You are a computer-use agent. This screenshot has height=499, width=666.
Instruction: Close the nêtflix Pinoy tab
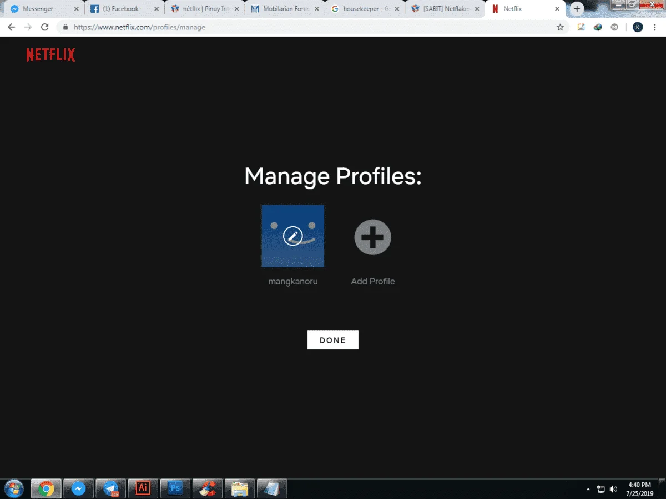click(x=236, y=9)
